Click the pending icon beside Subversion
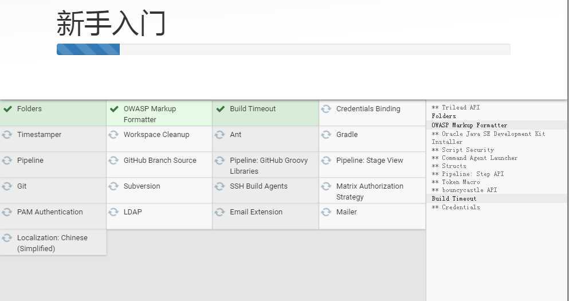 [x=113, y=186]
